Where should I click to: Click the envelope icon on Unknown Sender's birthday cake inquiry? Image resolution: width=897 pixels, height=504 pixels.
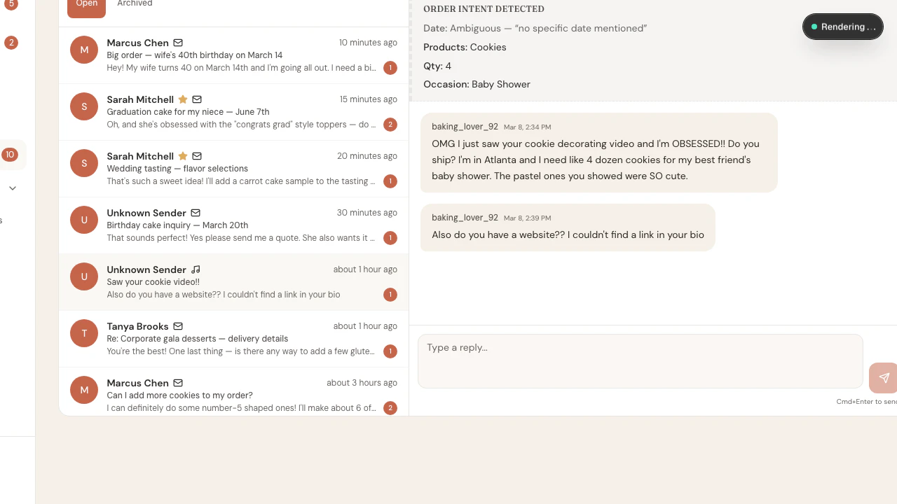pos(196,213)
